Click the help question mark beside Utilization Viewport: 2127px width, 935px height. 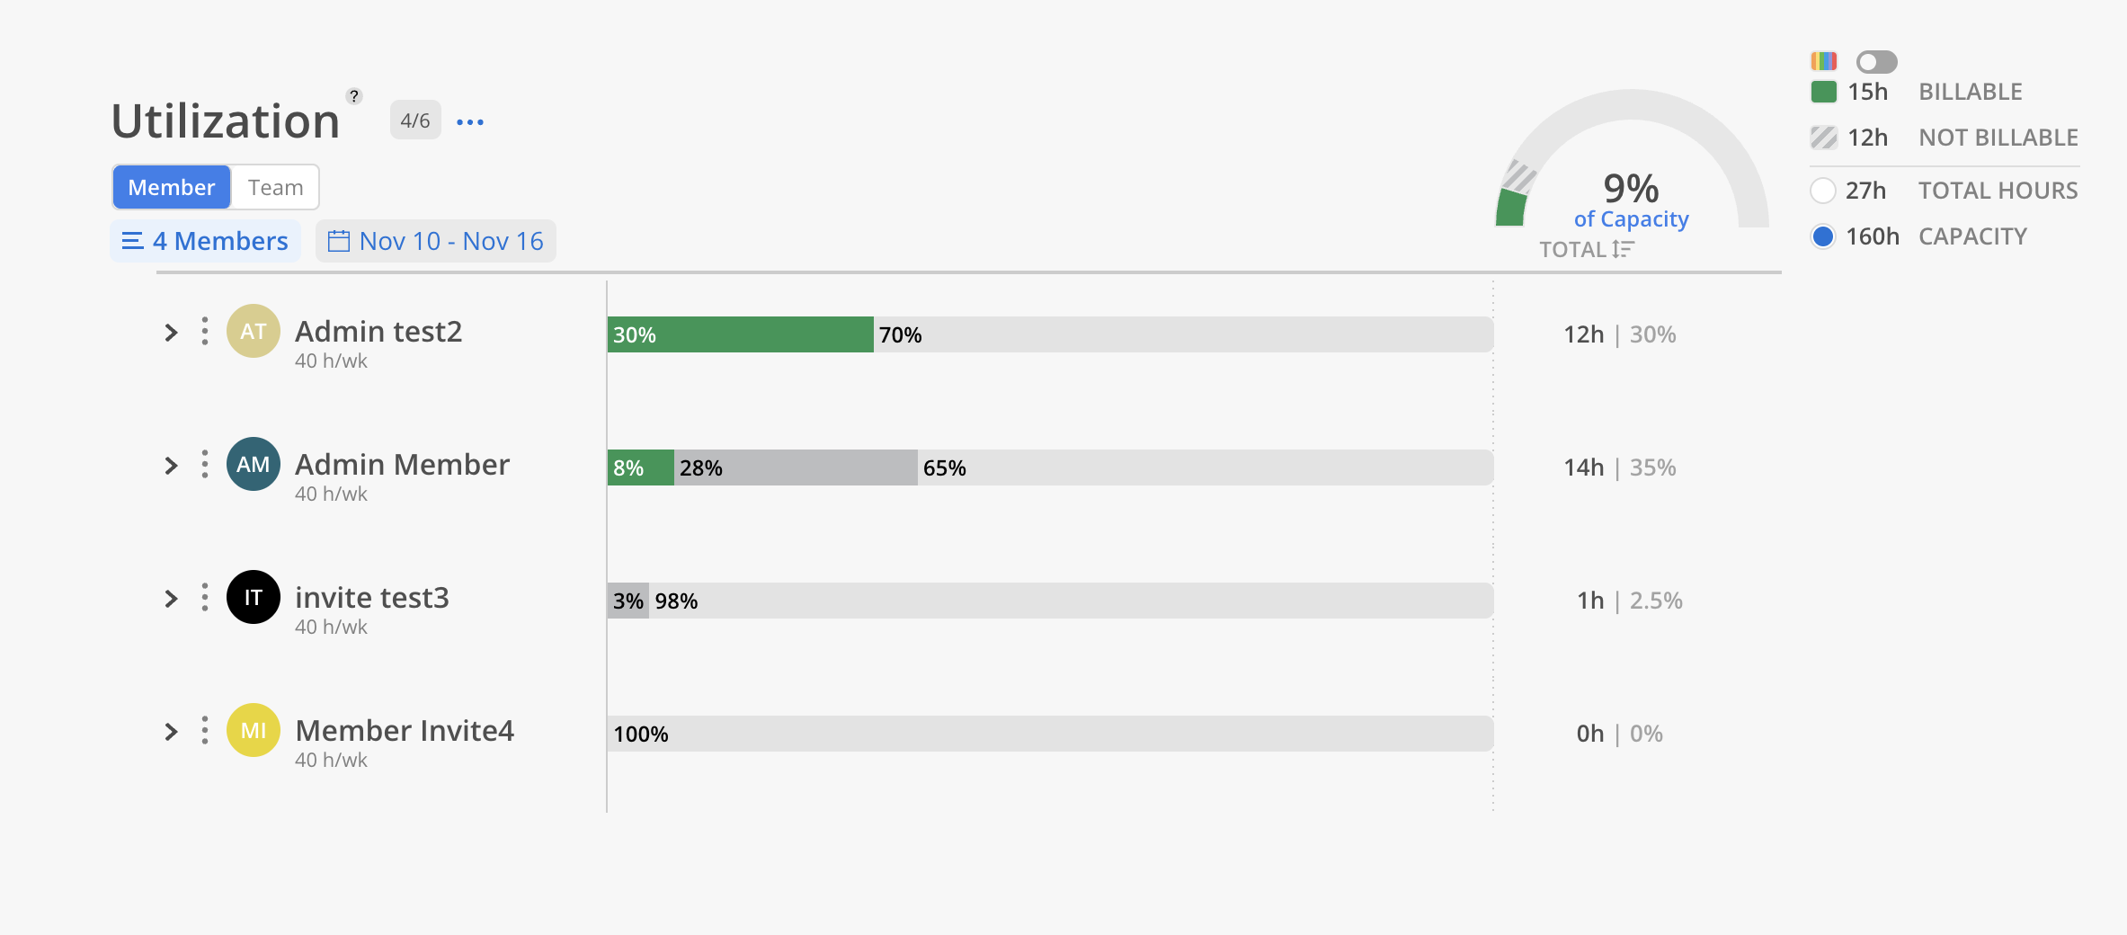point(354,96)
